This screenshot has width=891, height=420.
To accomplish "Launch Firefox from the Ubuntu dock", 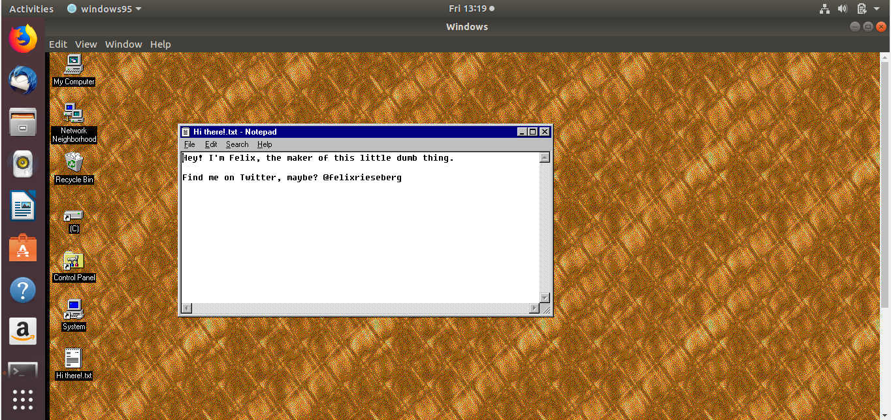I will pyautogui.click(x=23, y=39).
